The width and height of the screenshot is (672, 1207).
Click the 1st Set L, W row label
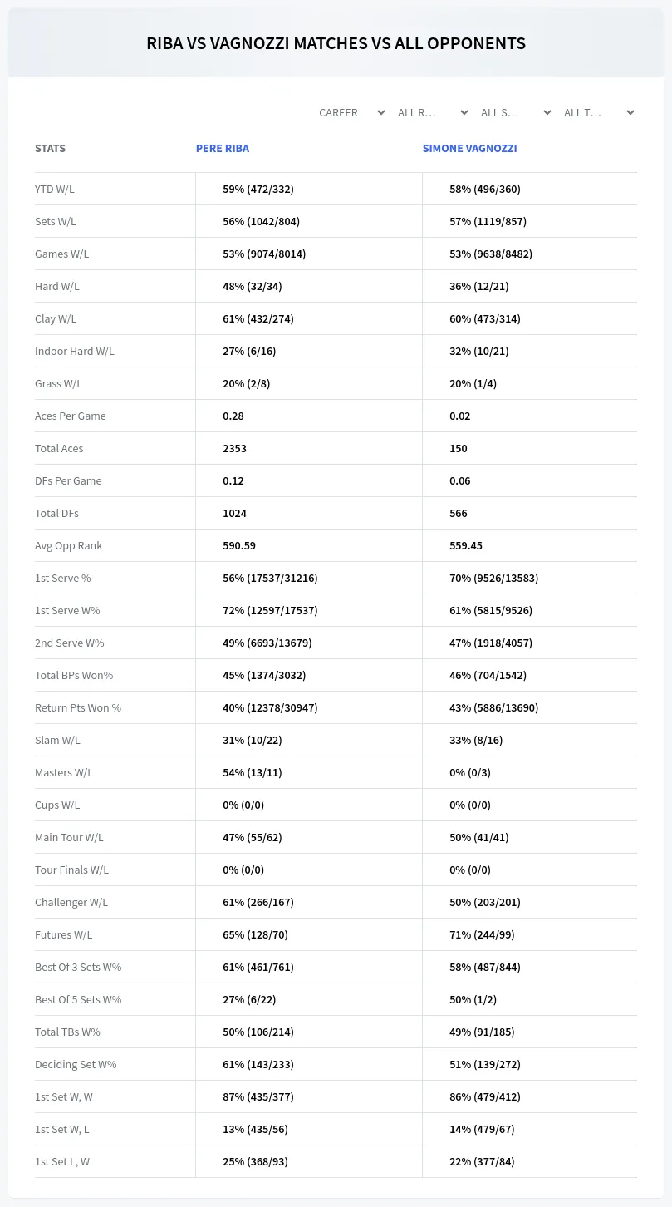tap(62, 1161)
